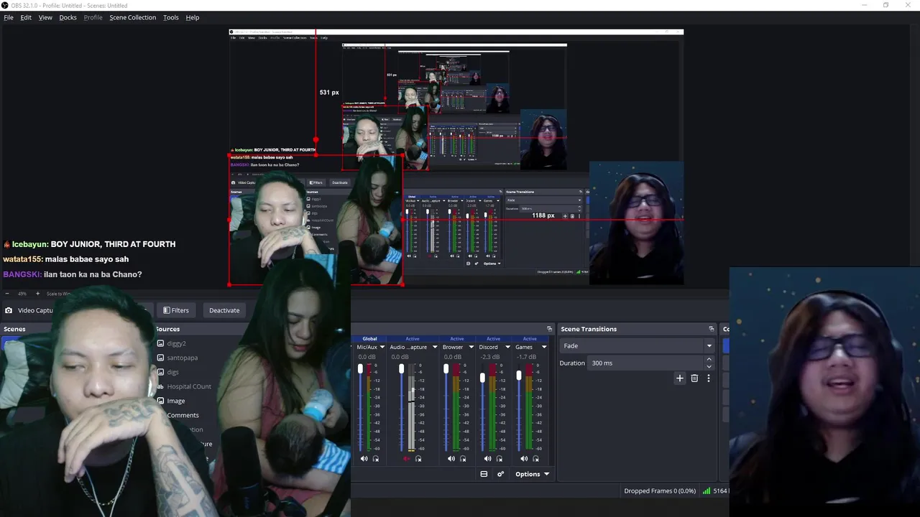
Task: Open audio mixer Options dropdown
Action: [x=532, y=474]
